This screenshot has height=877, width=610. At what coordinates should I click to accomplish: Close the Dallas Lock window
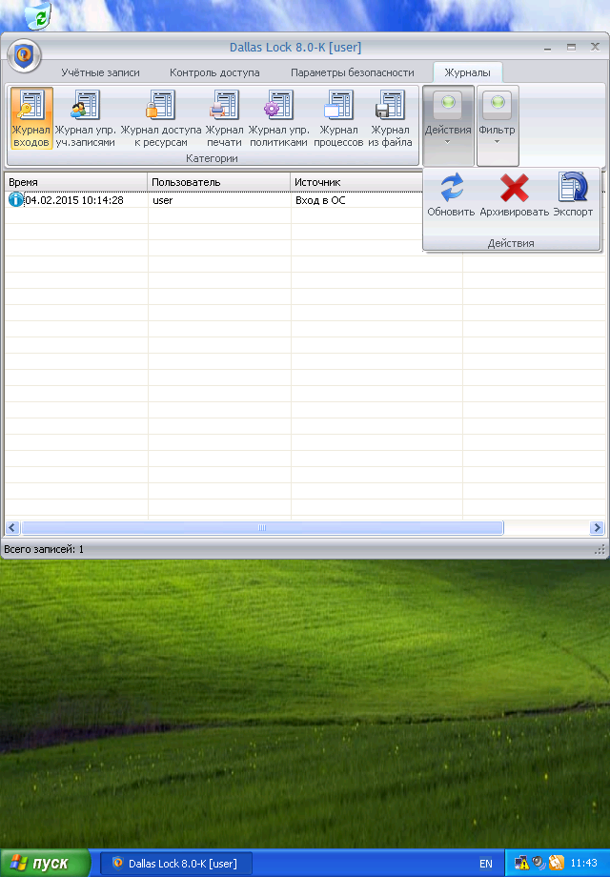pyautogui.click(x=595, y=47)
